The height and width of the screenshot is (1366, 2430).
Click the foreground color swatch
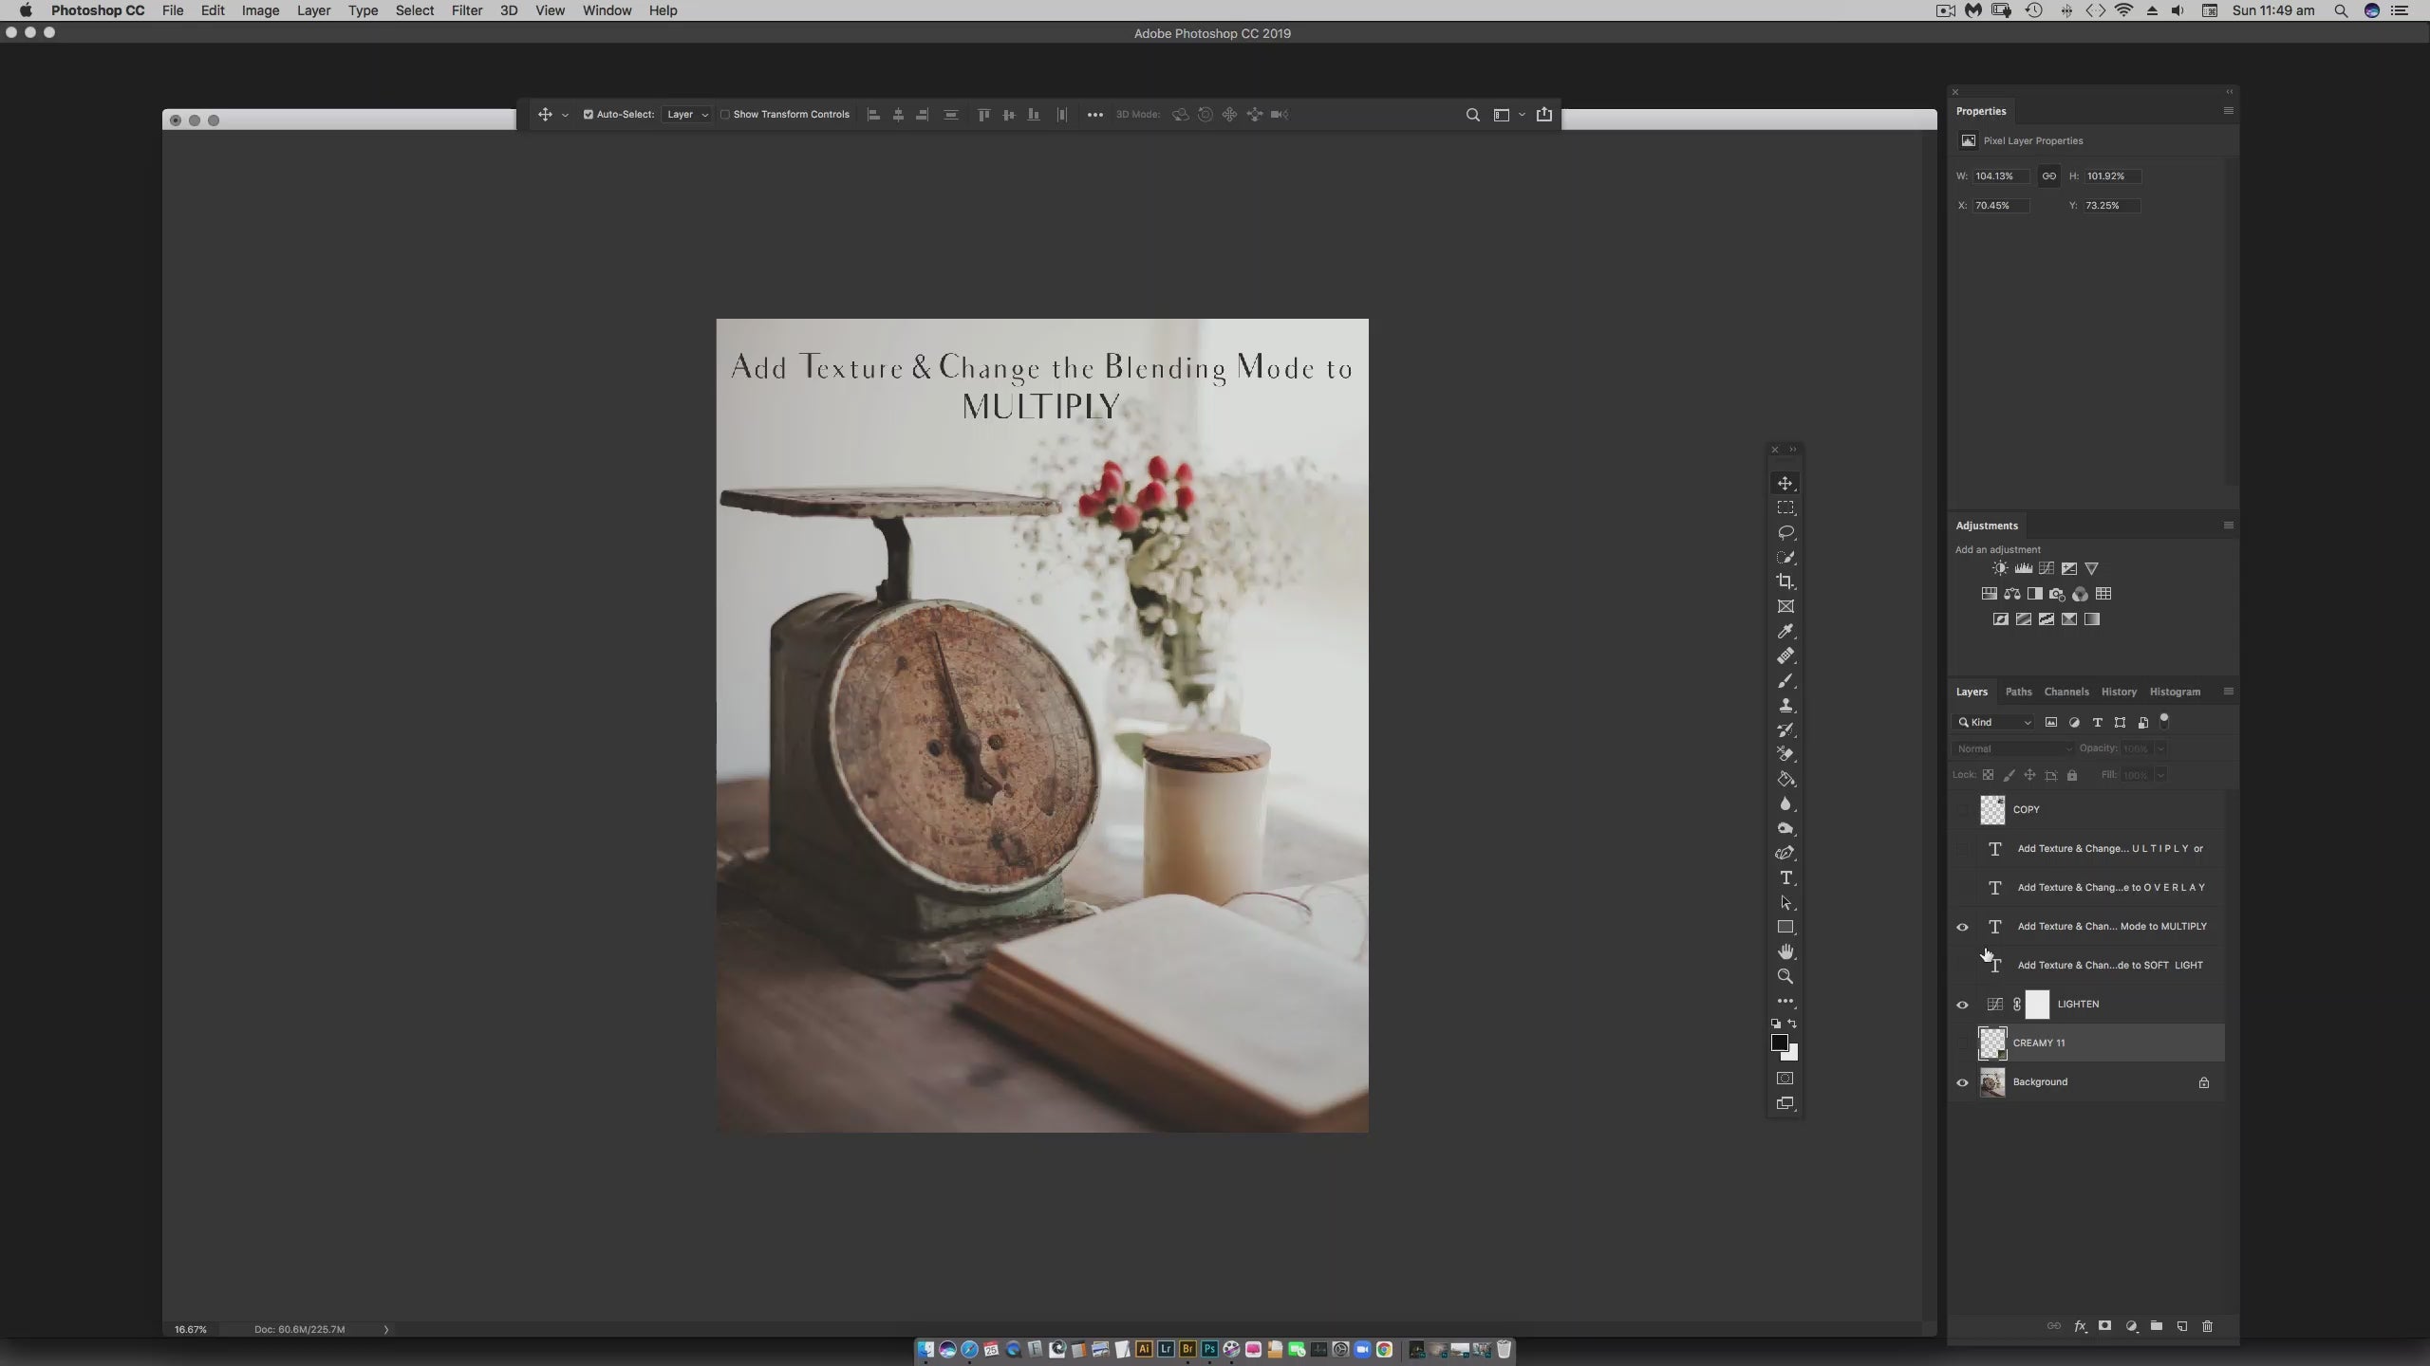[x=1779, y=1043]
